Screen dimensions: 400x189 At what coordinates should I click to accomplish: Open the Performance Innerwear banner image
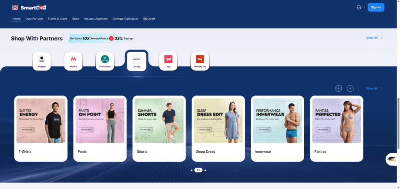tap(278, 121)
